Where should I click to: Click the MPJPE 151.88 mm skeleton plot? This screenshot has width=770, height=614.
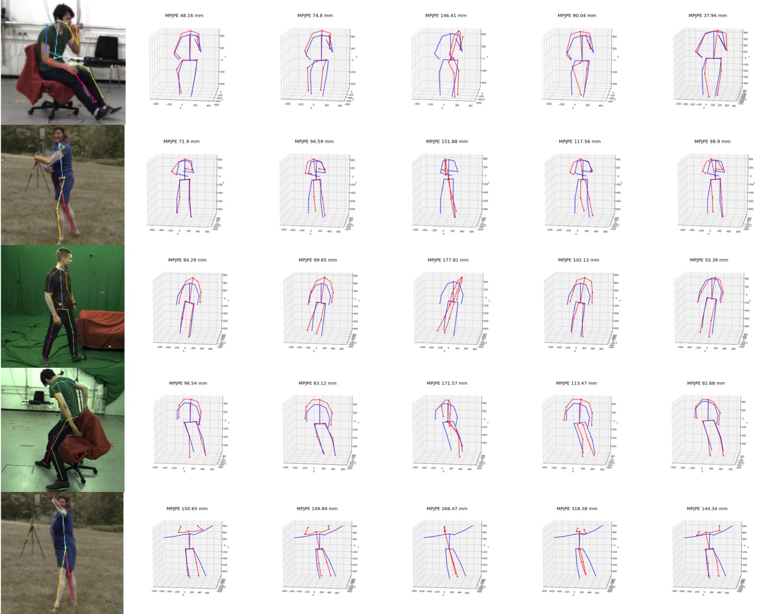pos(448,187)
